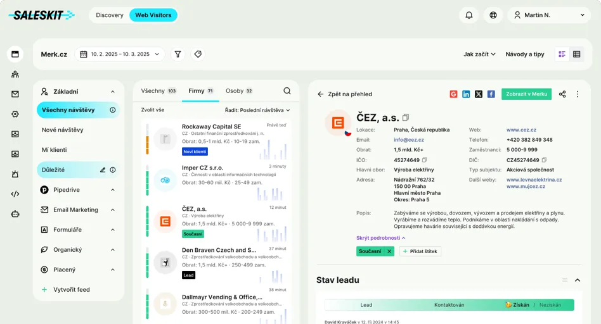The height and width of the screenshot is (324, 601).
Task: Open the filter funnel icon
Action: [178, 54]
